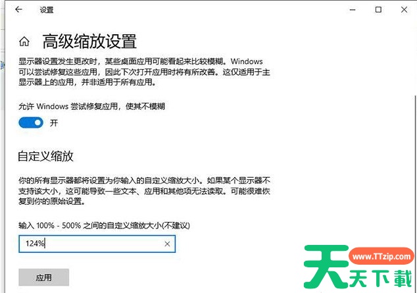Maximize the settings window
This screenshot has width=417, height=293.
click(x=378, y=10)
